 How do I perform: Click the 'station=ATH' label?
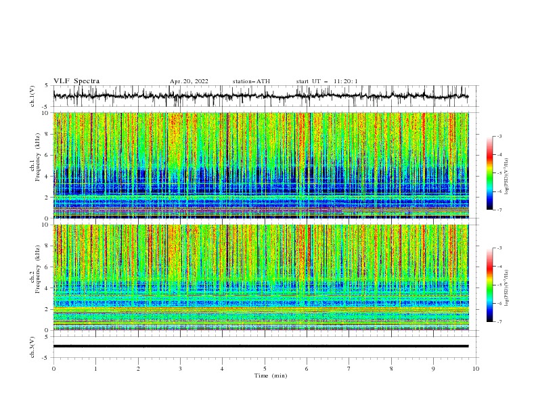pyautogui.click(x=251, y=81)
